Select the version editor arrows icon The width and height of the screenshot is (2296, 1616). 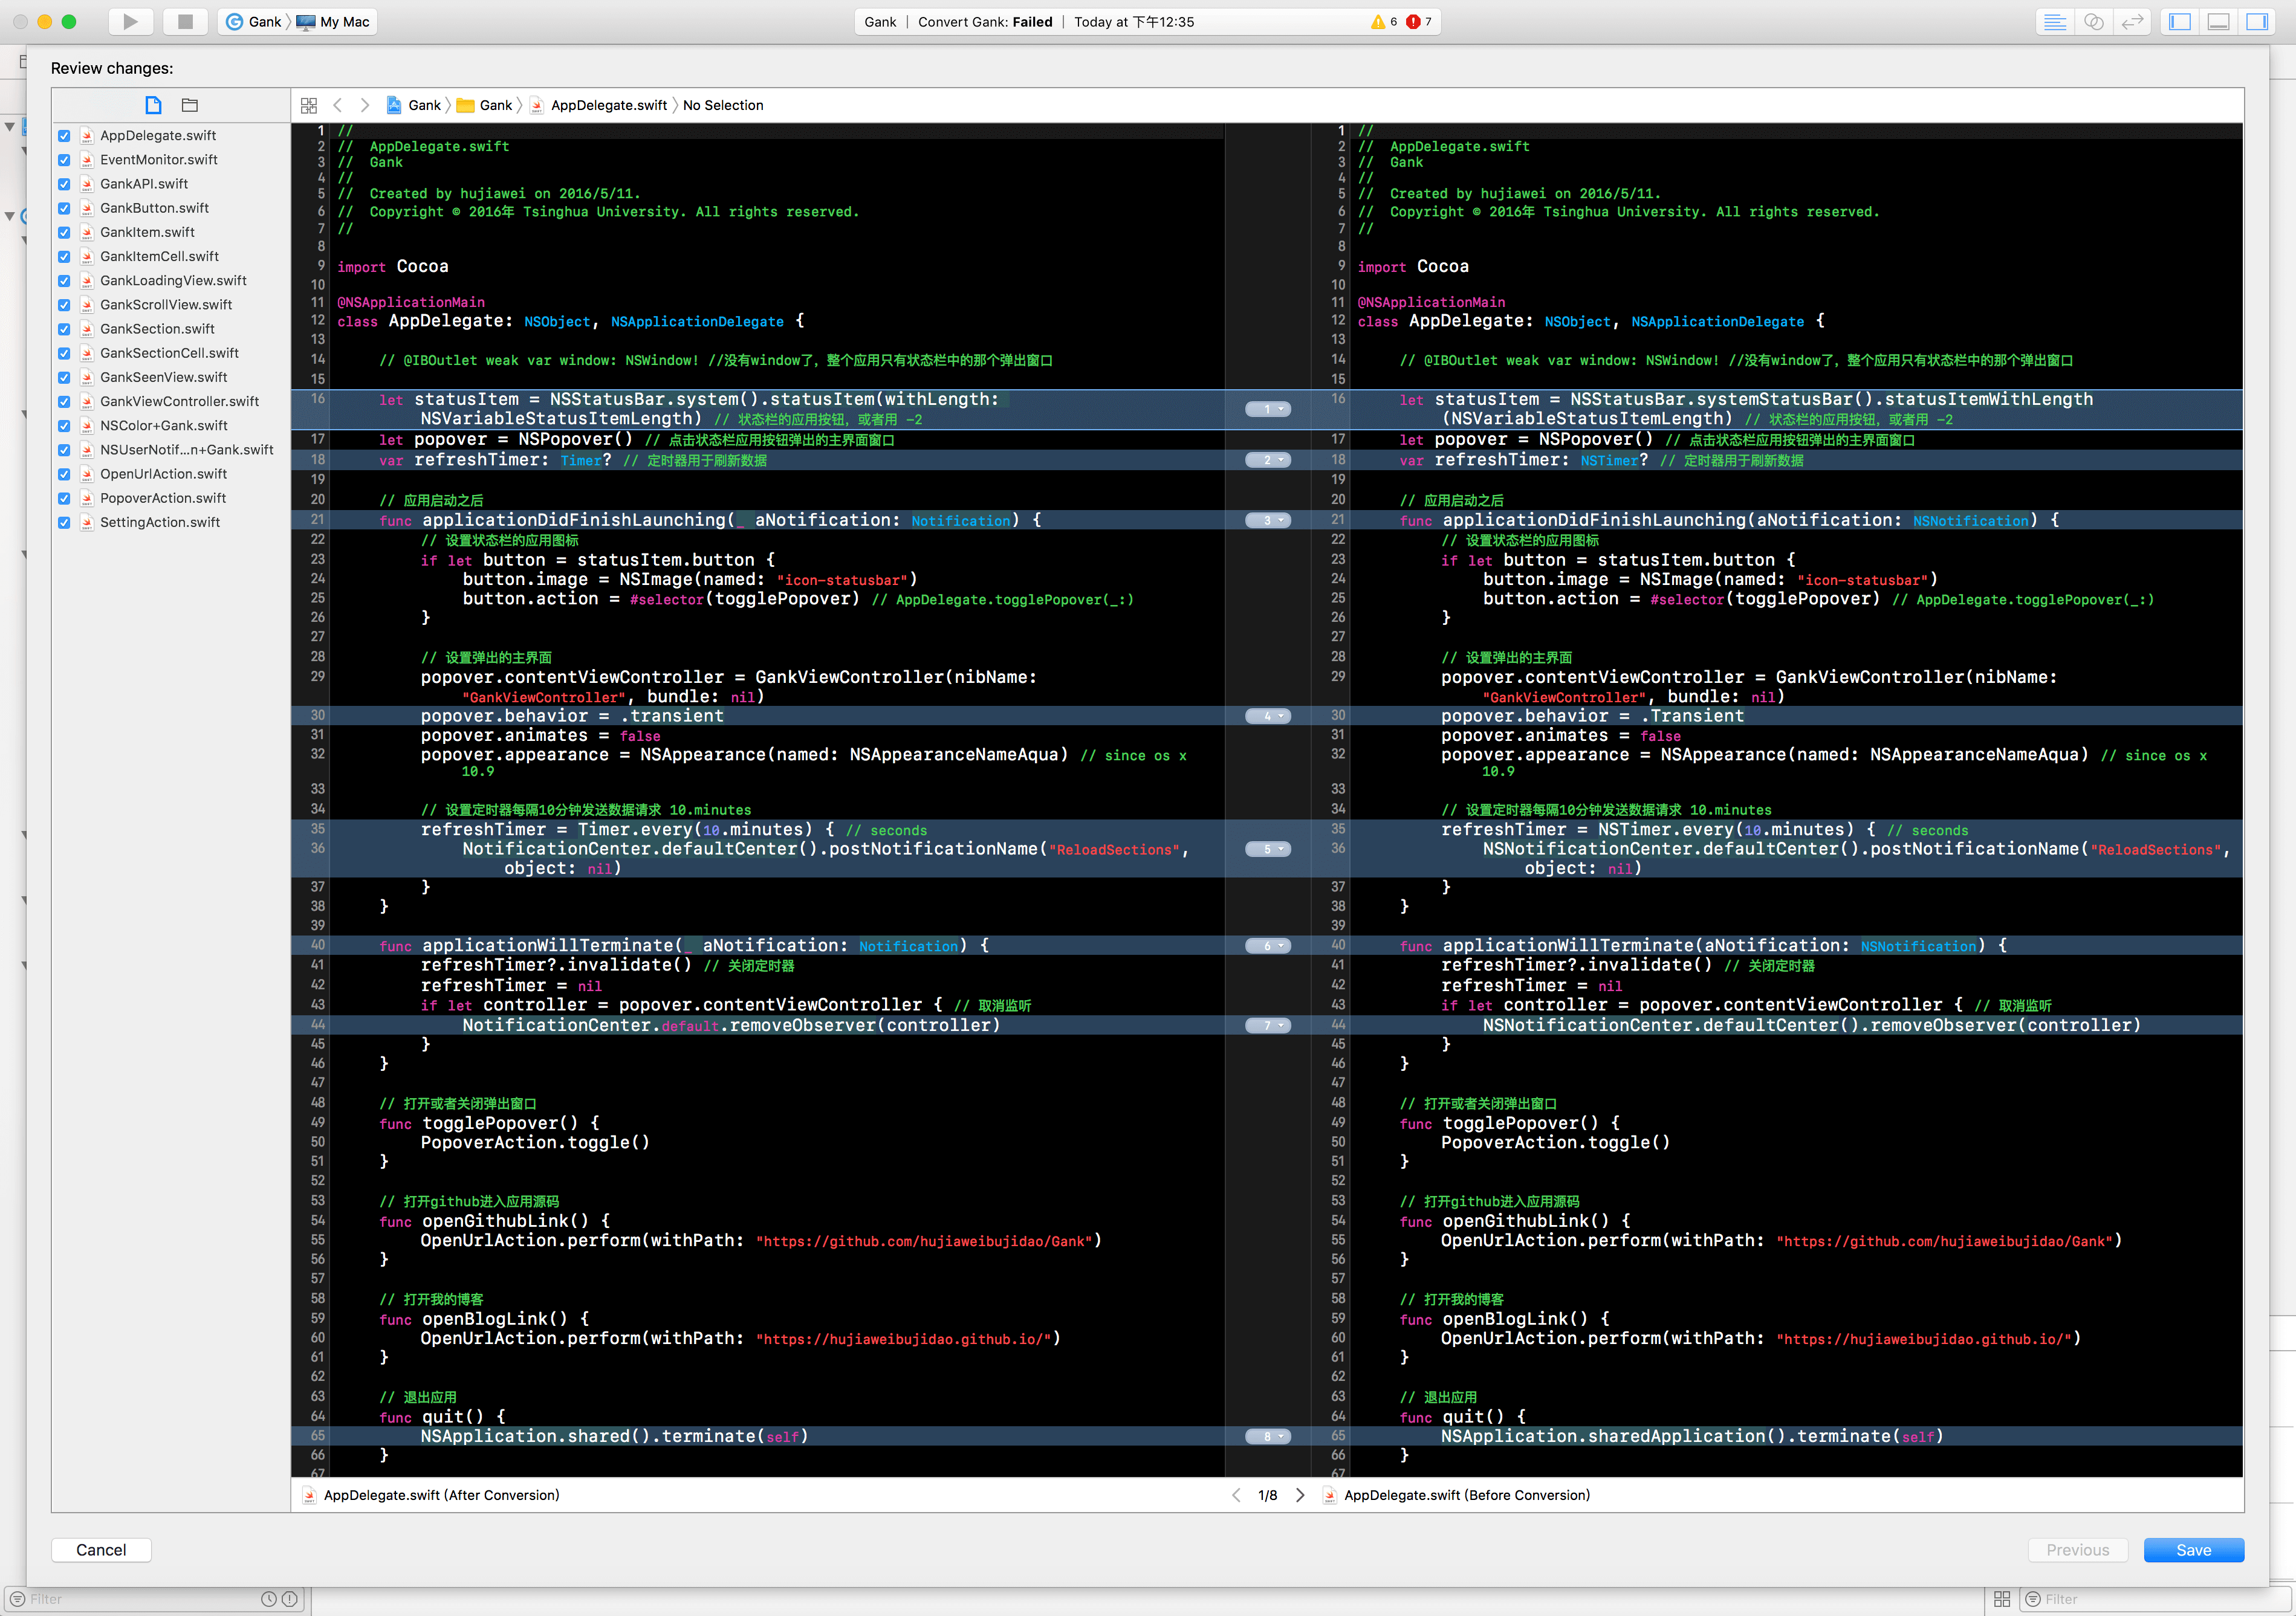pos(2132,21)
